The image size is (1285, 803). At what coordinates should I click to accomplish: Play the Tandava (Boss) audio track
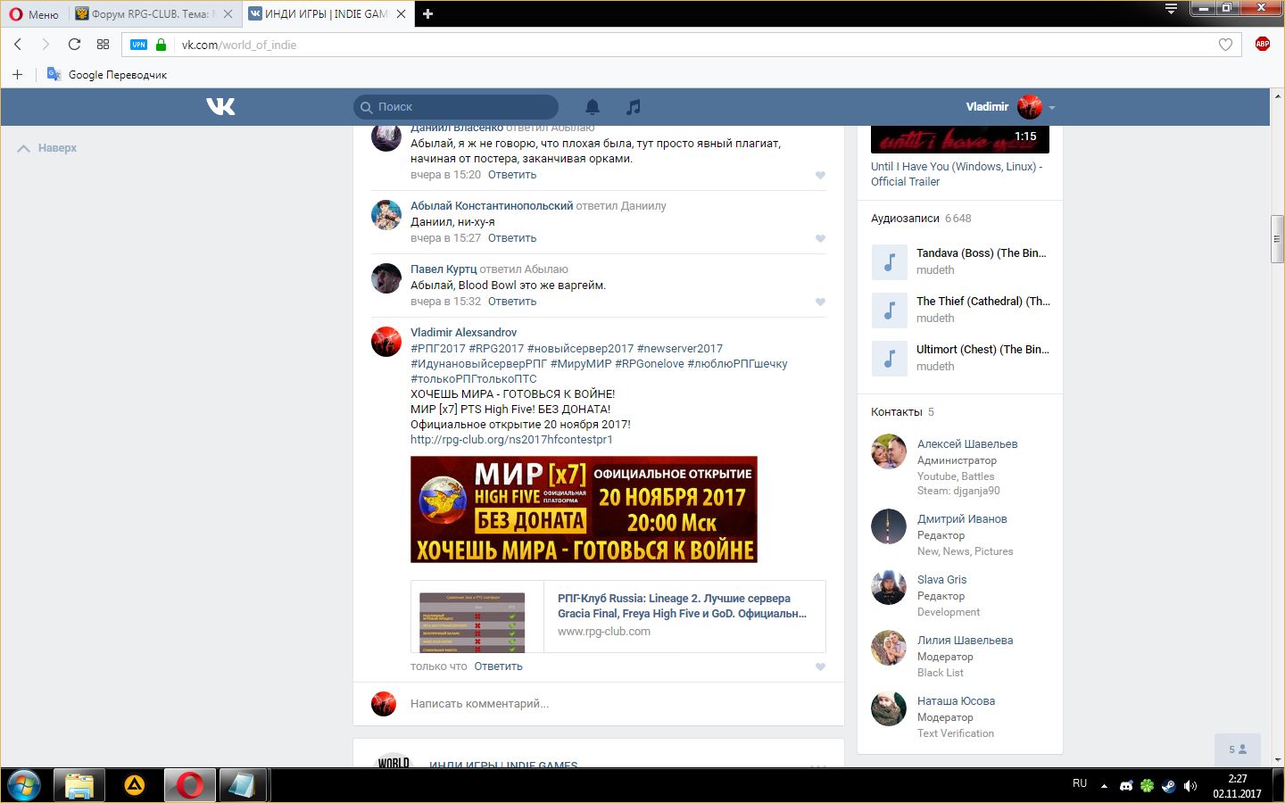click(x=889, y=262)
